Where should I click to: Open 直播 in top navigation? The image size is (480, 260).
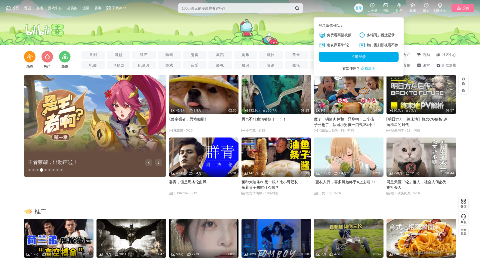pos(39,8)
